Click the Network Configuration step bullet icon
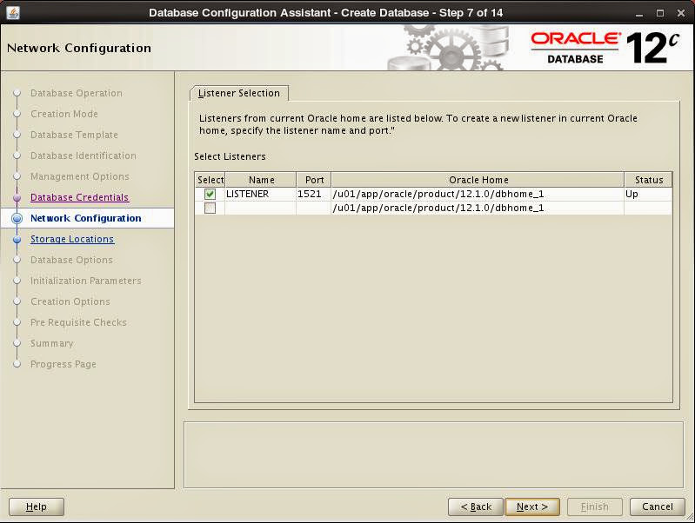 (x=17, y=218)
